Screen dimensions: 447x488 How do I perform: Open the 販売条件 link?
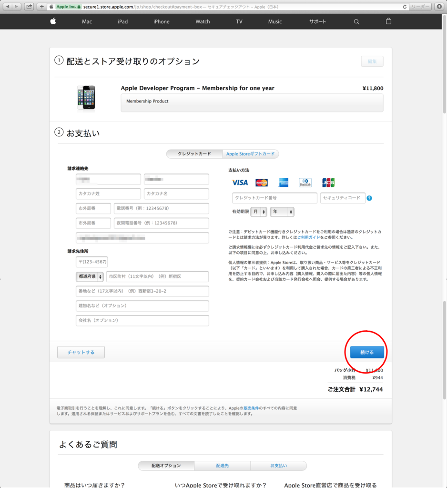[x=251, y=408]
